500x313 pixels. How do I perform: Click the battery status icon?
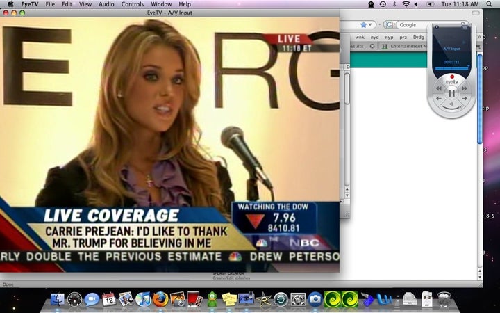[430, 4]
